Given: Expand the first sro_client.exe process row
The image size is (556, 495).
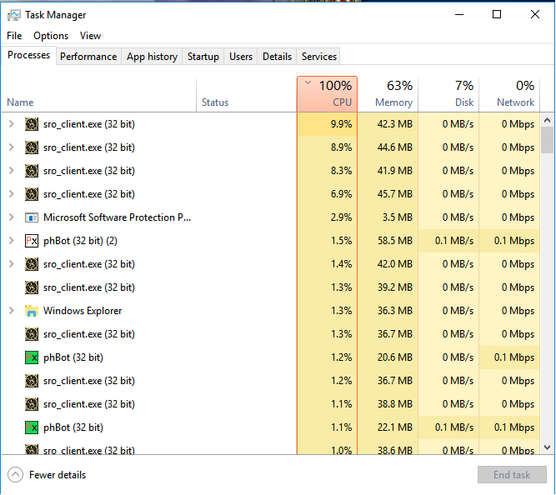Looking at the screenshot, I should [11, 124].
